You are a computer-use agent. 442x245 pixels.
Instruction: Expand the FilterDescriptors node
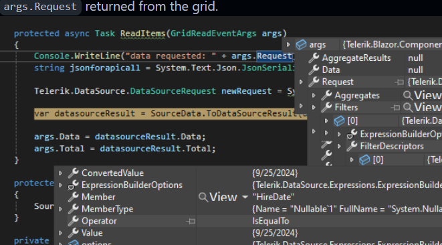[x=339, y=146]
